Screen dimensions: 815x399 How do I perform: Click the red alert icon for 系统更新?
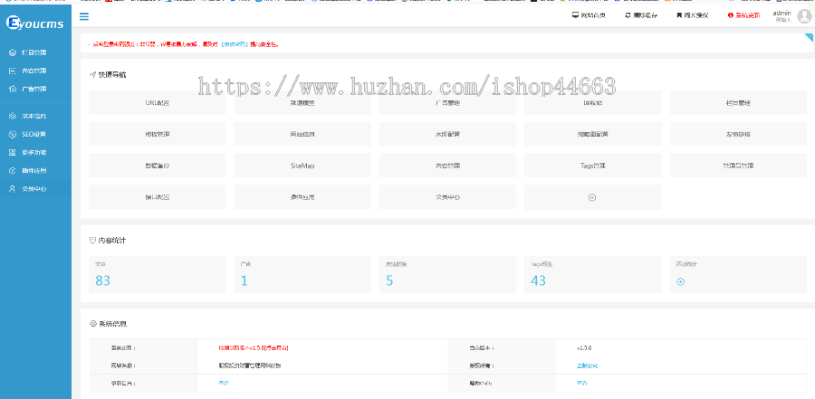730,15
